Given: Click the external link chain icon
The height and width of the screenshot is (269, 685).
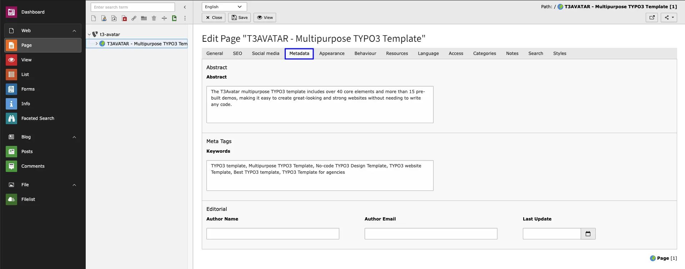Looking at the screenshot, I should pyautogui.click(x=134, y=18).
